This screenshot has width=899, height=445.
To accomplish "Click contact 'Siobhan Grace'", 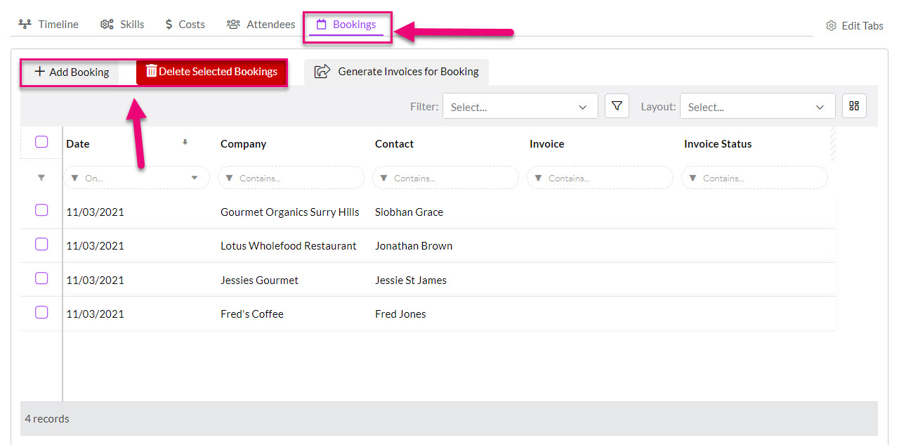I will 409,212.
